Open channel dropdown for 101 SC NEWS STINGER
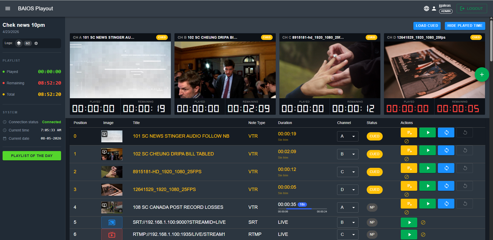493x240 pixels. coord(348,136)
